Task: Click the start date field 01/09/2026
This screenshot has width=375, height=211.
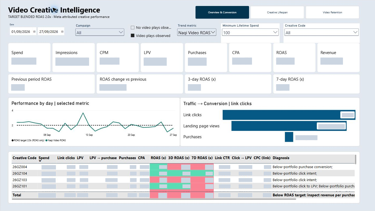Action: pos(21,32)
